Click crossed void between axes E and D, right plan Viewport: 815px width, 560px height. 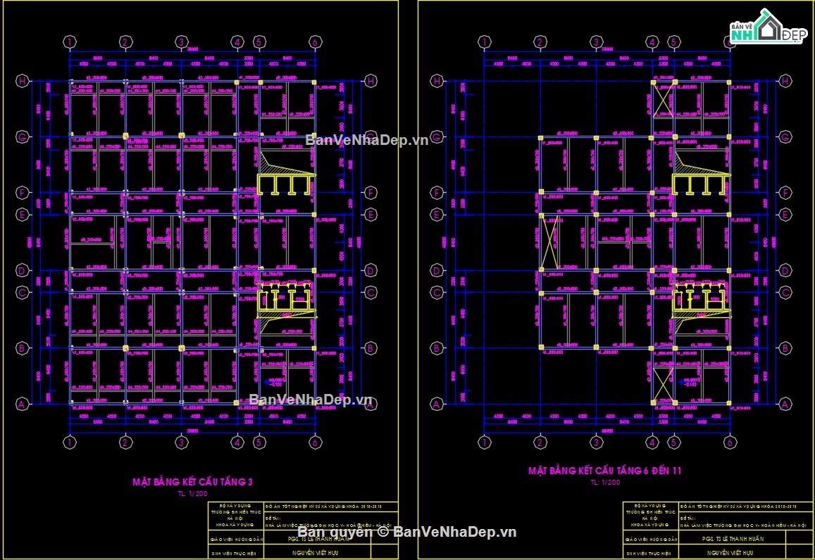[x=550, y=242]
